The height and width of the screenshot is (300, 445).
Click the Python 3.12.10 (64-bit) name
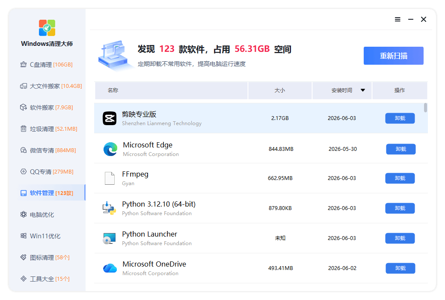click(x=159, y=204)
